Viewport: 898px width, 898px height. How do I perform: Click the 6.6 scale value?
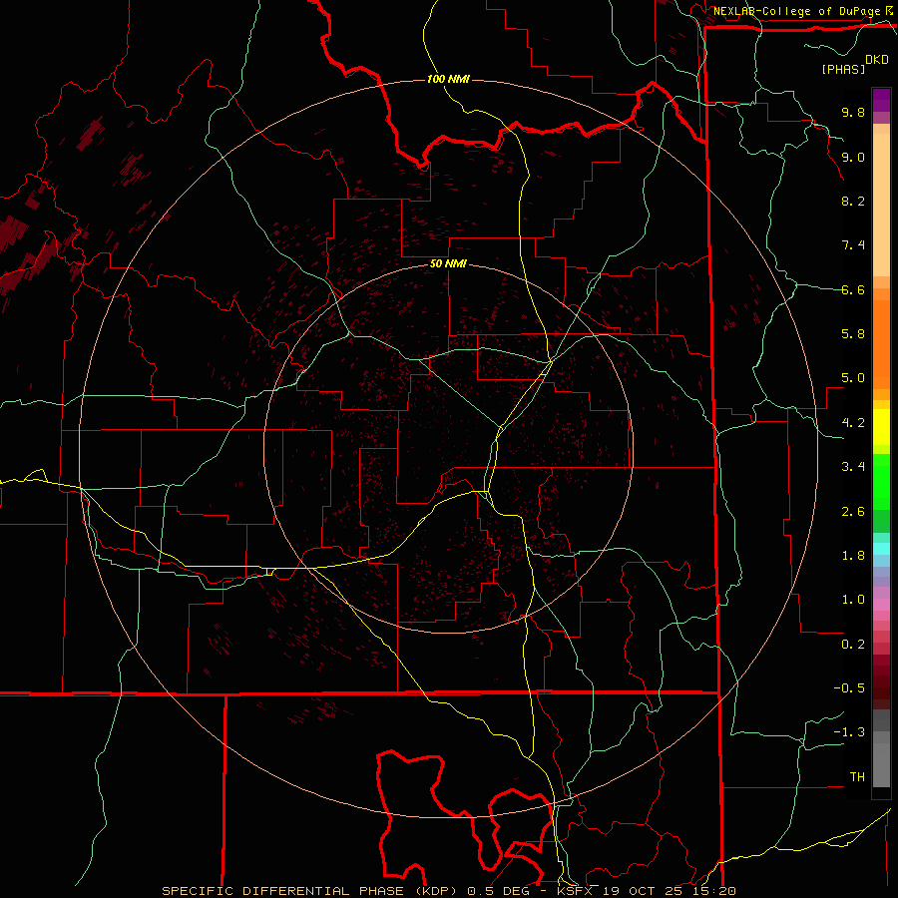point(853,289)
